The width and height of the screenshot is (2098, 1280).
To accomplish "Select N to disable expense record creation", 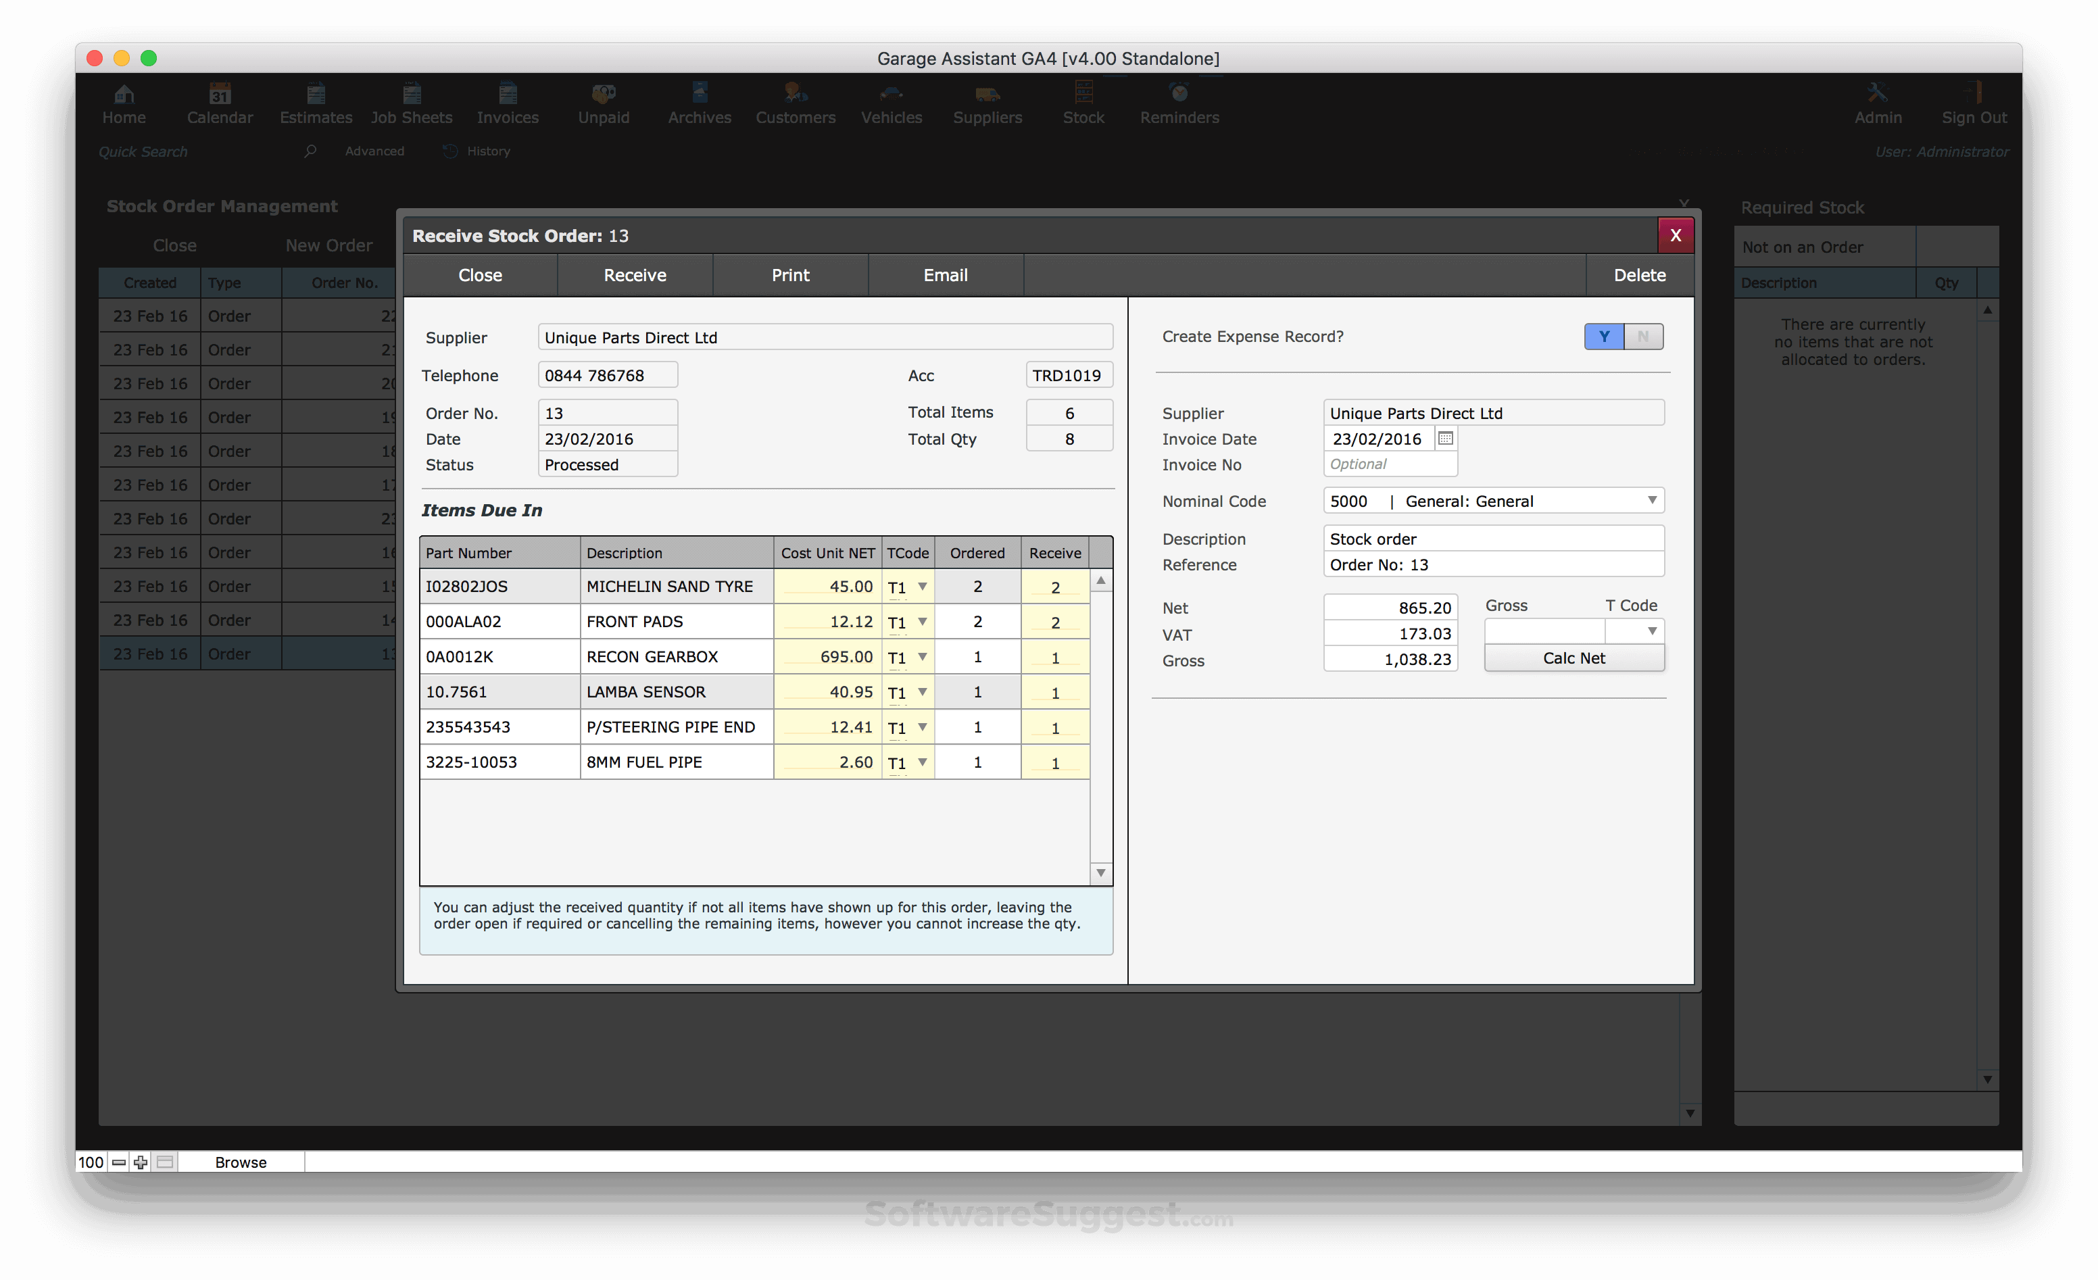I will pos(1642,337).
